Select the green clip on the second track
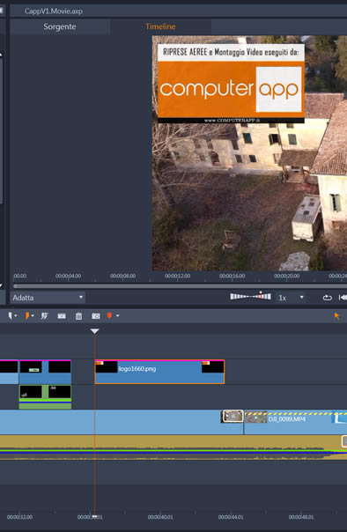Screen dimensions: 347x532 coord(45,396)
